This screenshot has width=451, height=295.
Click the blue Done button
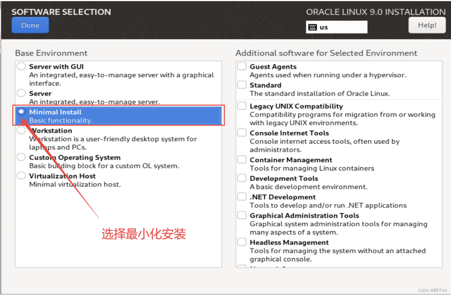click(x=30, y=25)
